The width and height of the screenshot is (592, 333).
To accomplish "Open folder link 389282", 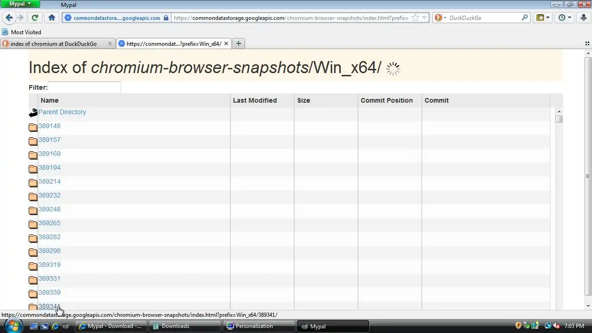I will point(49,237).
